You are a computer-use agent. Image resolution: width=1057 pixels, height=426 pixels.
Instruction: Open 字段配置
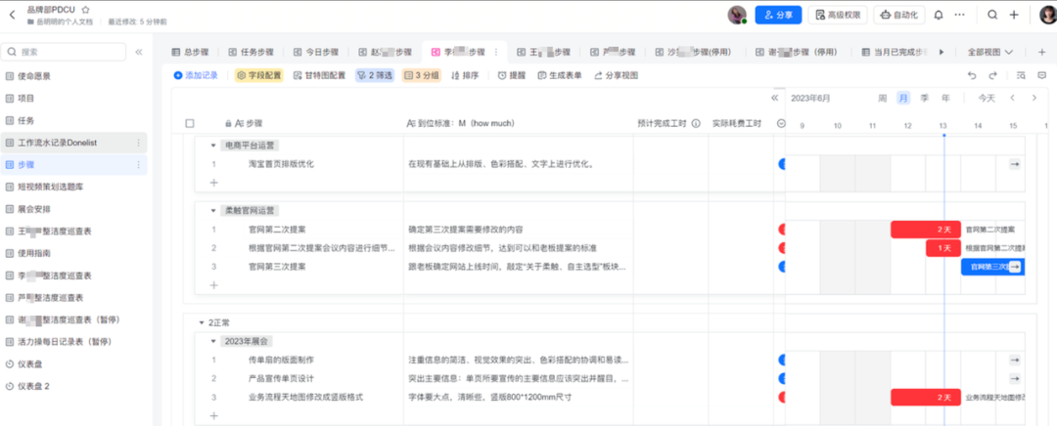click(x=258, y=75)
